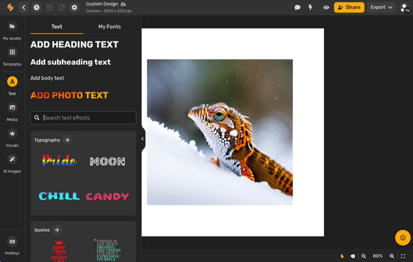The width and height of the screenshot is (413, 262).
Task: Open the comments speech bubble
Action: tap(298, 7)
